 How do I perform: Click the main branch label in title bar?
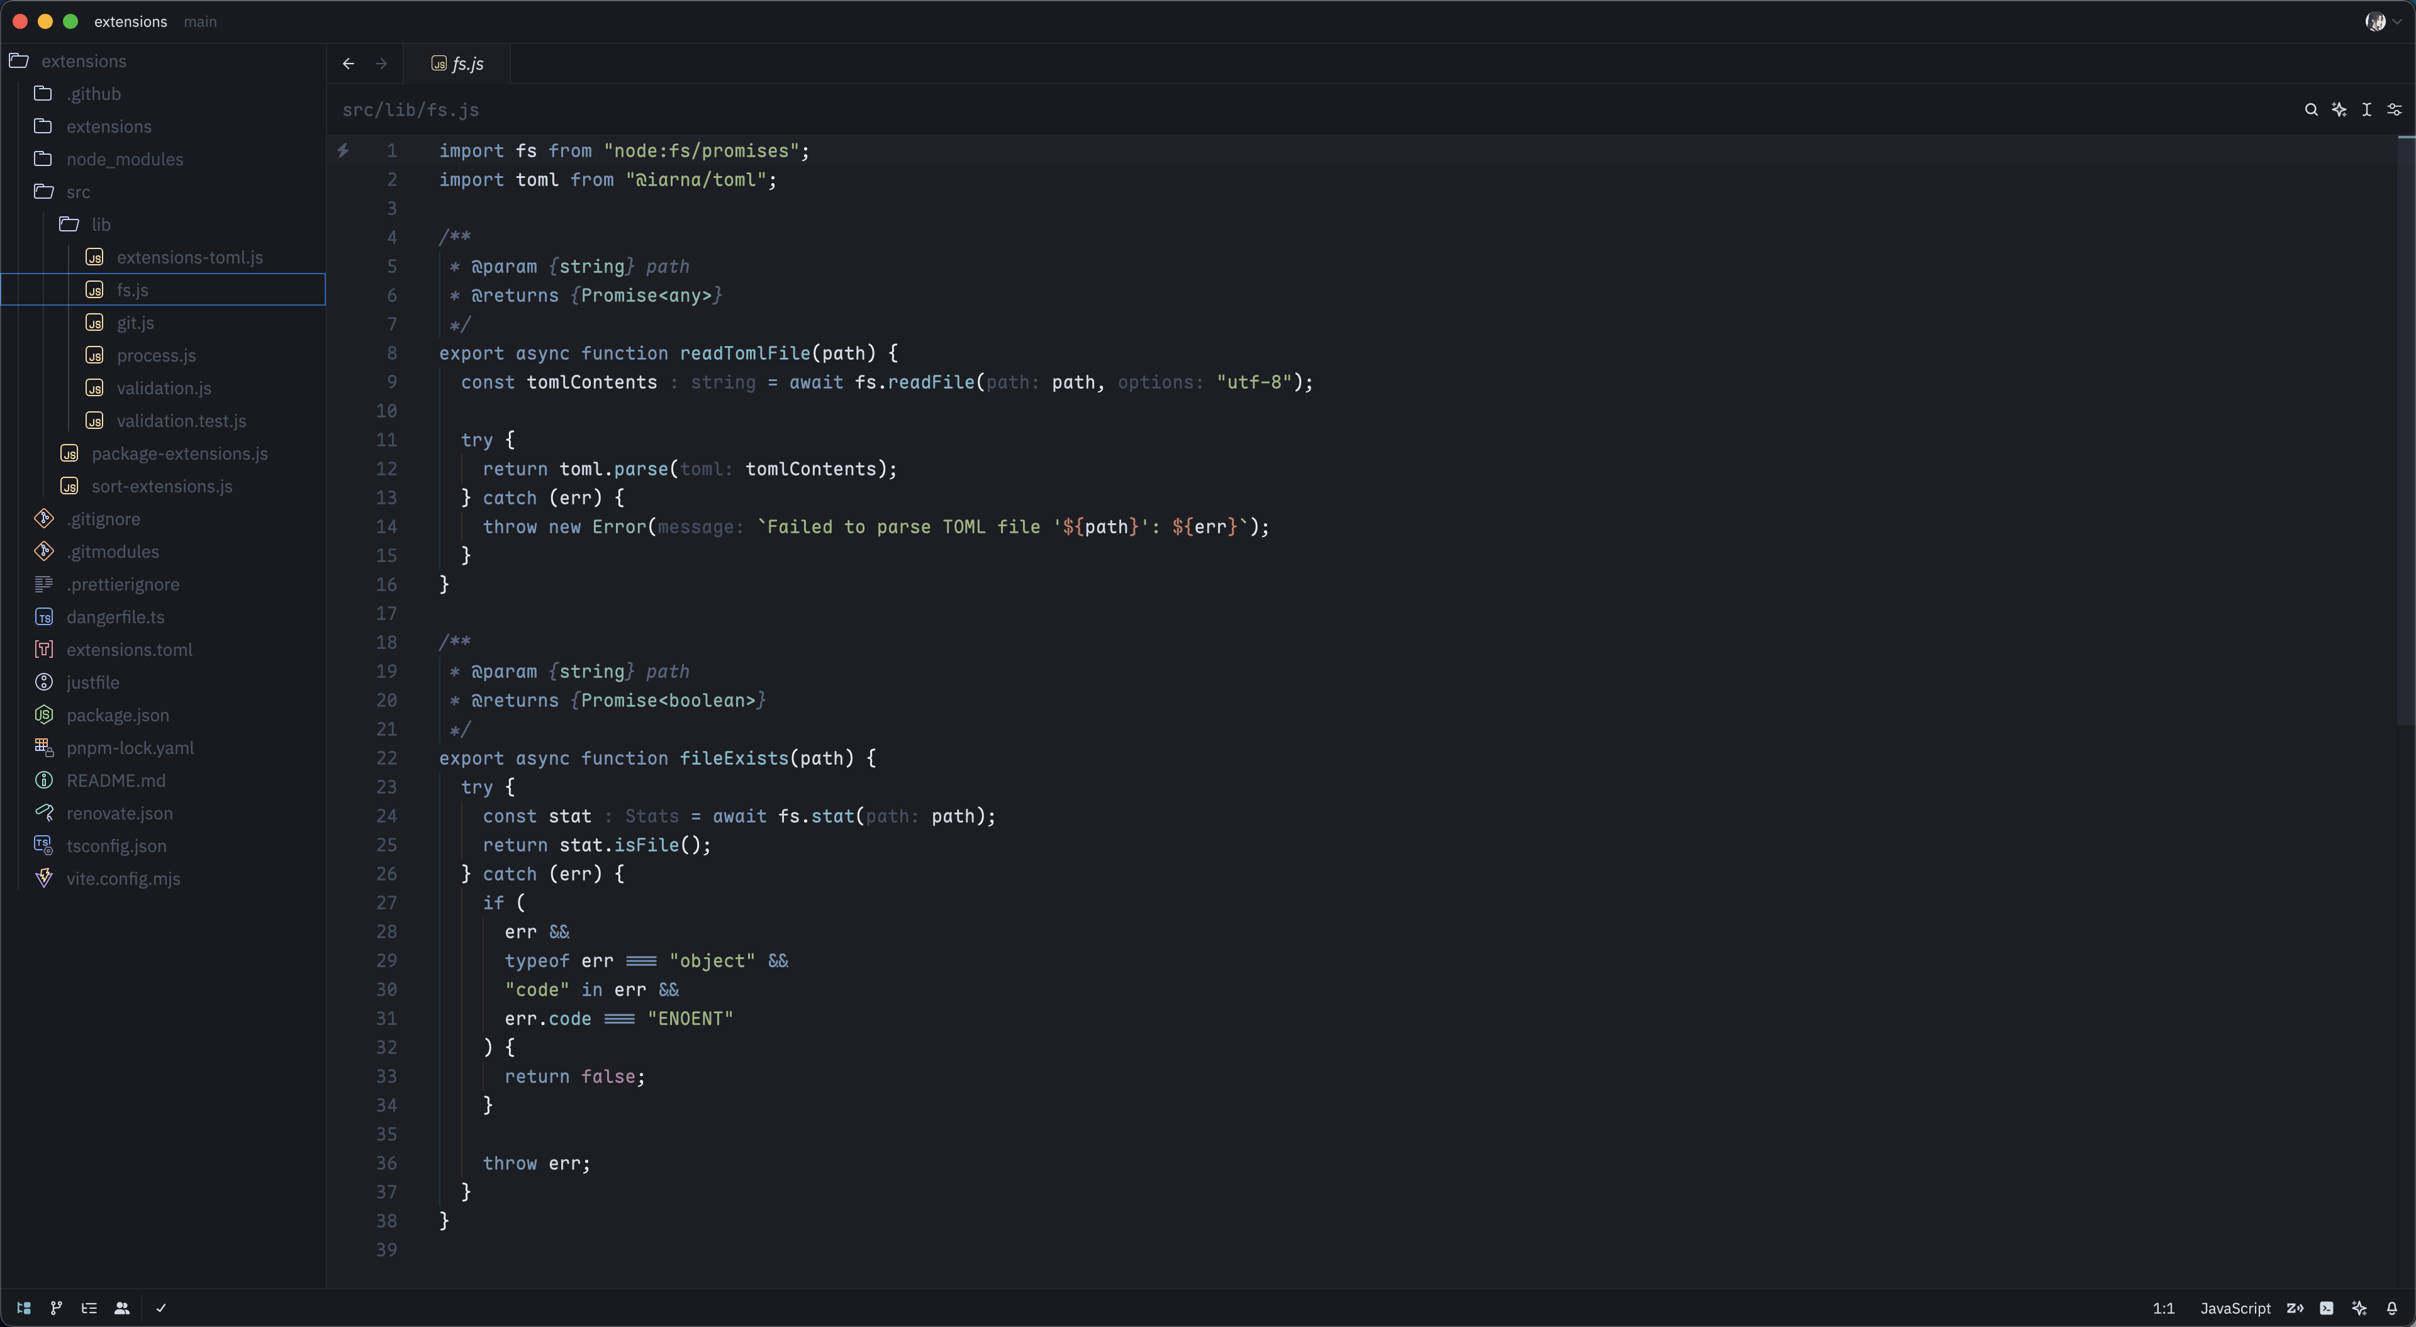click(x=200, y=21)
